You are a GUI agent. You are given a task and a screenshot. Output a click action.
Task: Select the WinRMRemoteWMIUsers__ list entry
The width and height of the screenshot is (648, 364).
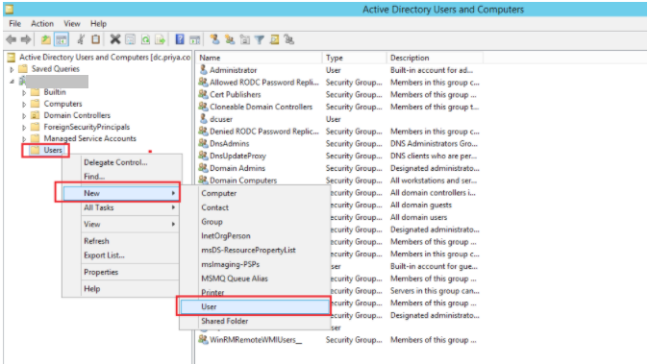[x=256, y=340]
